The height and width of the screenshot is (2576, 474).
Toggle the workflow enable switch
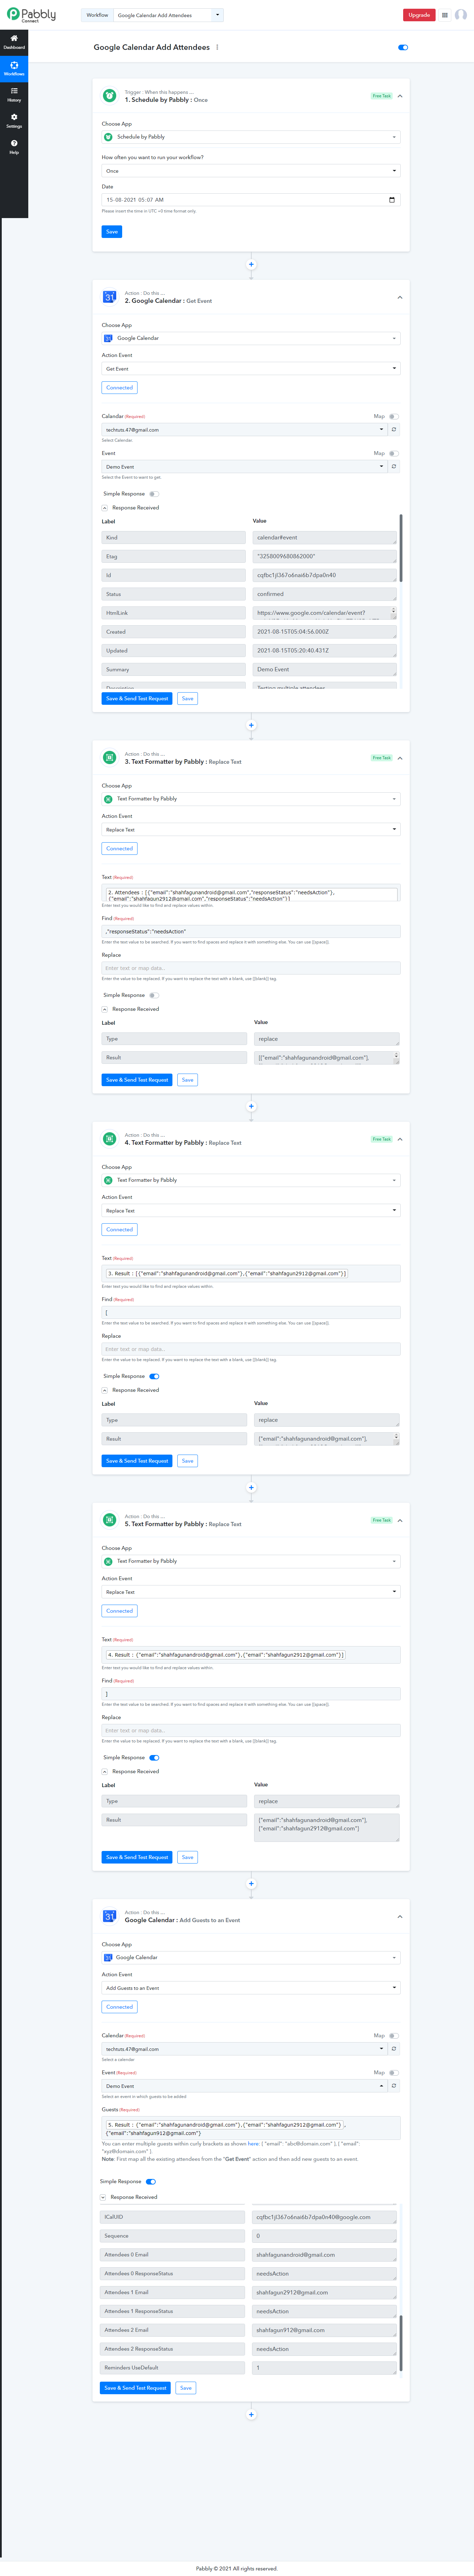point(403,47)
